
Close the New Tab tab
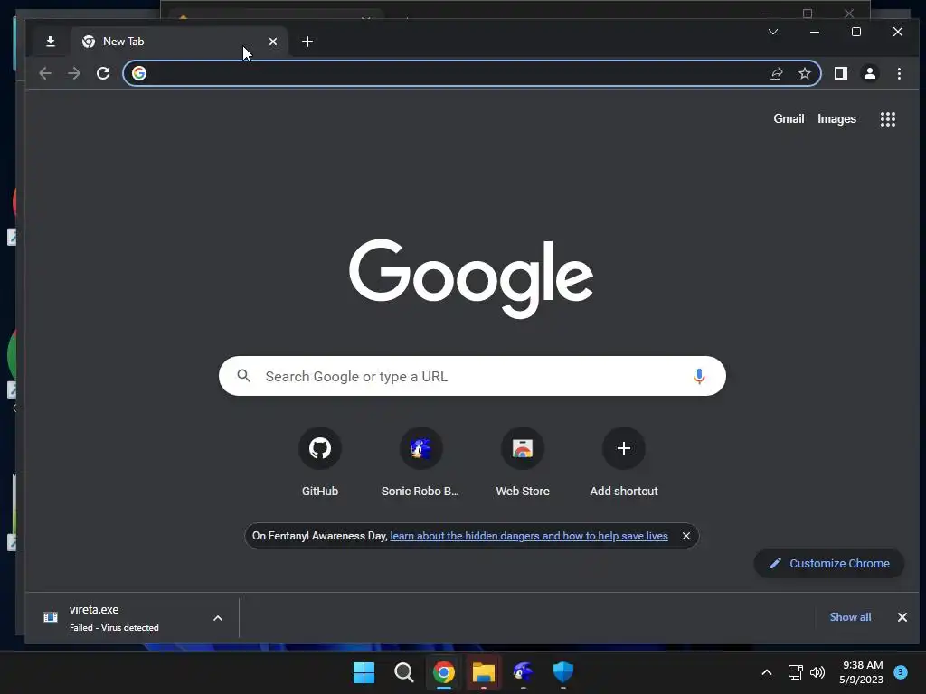point(273,42)
